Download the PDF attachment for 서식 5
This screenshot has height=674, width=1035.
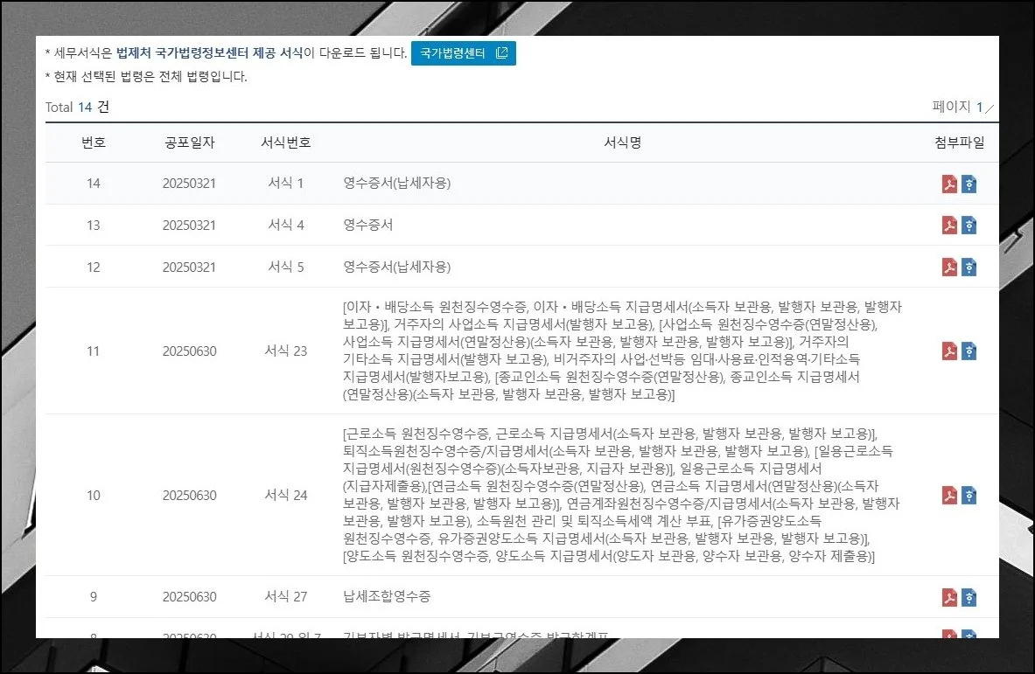(951, 267)
